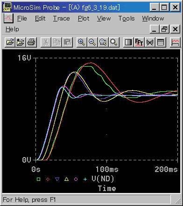Open the Window menu
This screenshot has width=183, height=206.
153,19
